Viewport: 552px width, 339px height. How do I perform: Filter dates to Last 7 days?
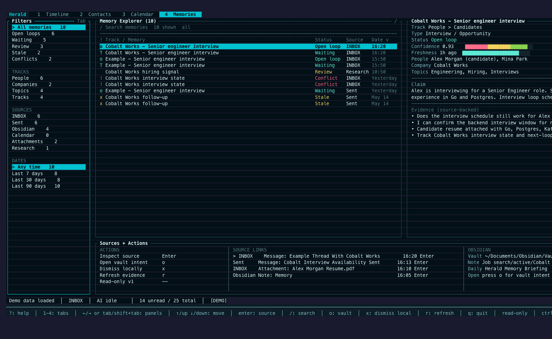pos(34,174)
